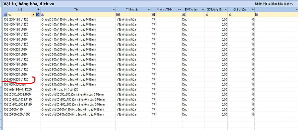Toggle filter operator for Tên column

(43, 14)
